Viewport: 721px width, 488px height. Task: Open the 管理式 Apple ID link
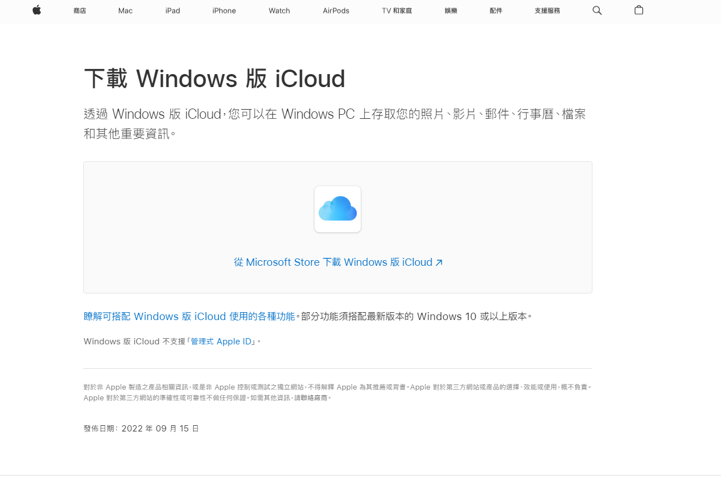click(x=221, y=342)
